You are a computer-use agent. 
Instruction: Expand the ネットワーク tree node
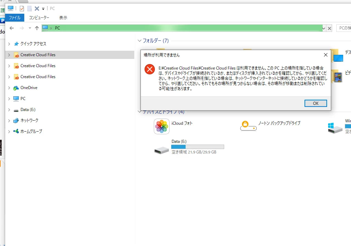[x=9, y=121]
